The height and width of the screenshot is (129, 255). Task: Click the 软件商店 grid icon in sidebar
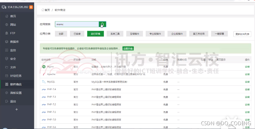pos(7,84)
